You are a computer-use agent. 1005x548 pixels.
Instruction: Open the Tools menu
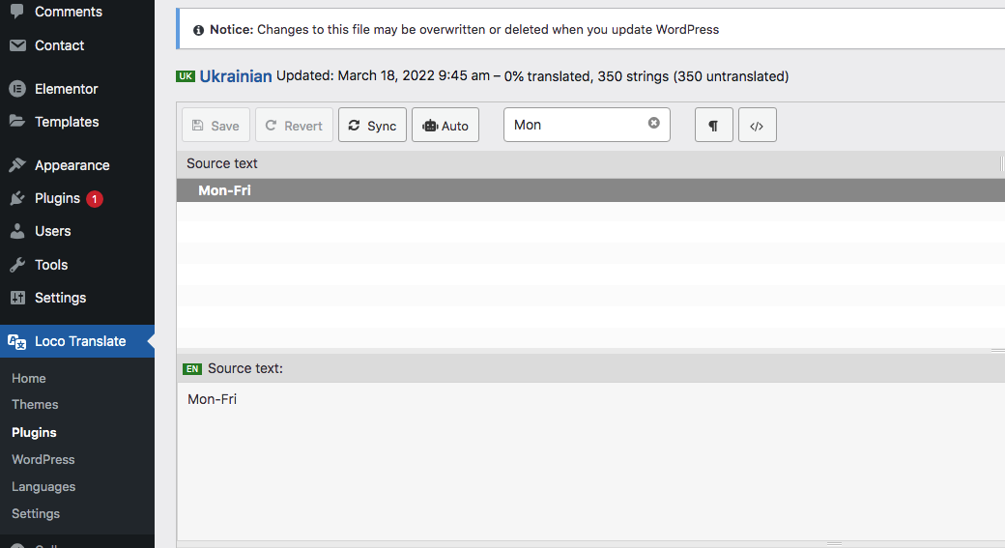(50, 265)
